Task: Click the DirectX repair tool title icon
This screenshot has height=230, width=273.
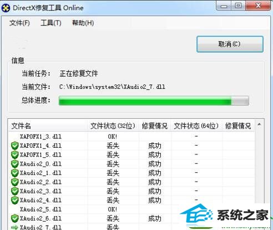Action: 6,8
